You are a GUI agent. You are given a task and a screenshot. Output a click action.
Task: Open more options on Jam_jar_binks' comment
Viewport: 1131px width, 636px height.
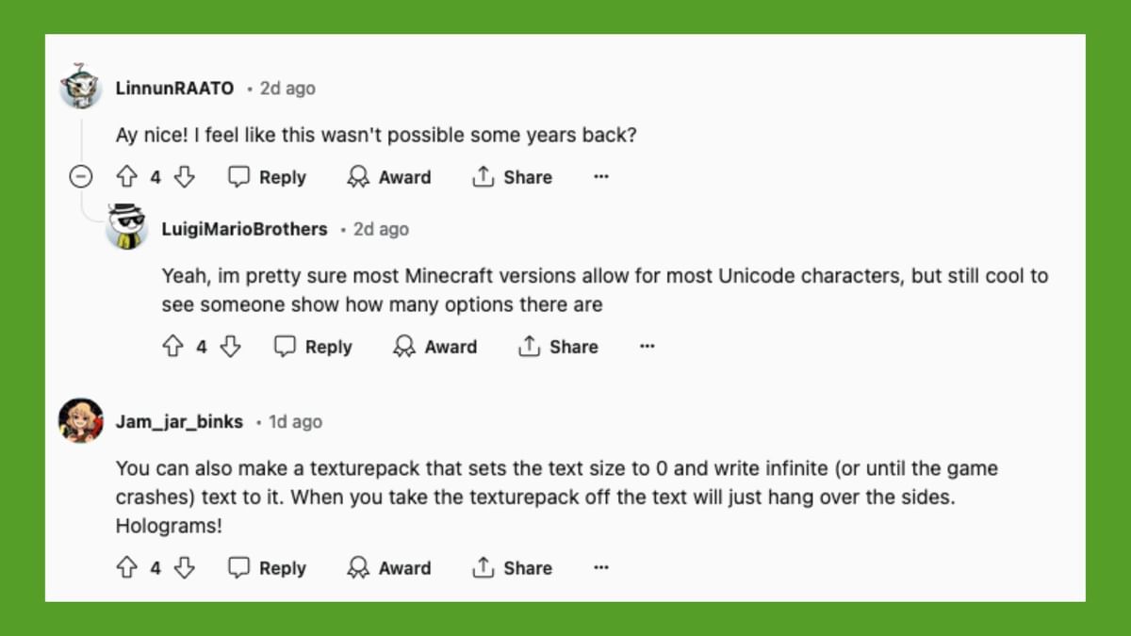click(x=601, y=568)
